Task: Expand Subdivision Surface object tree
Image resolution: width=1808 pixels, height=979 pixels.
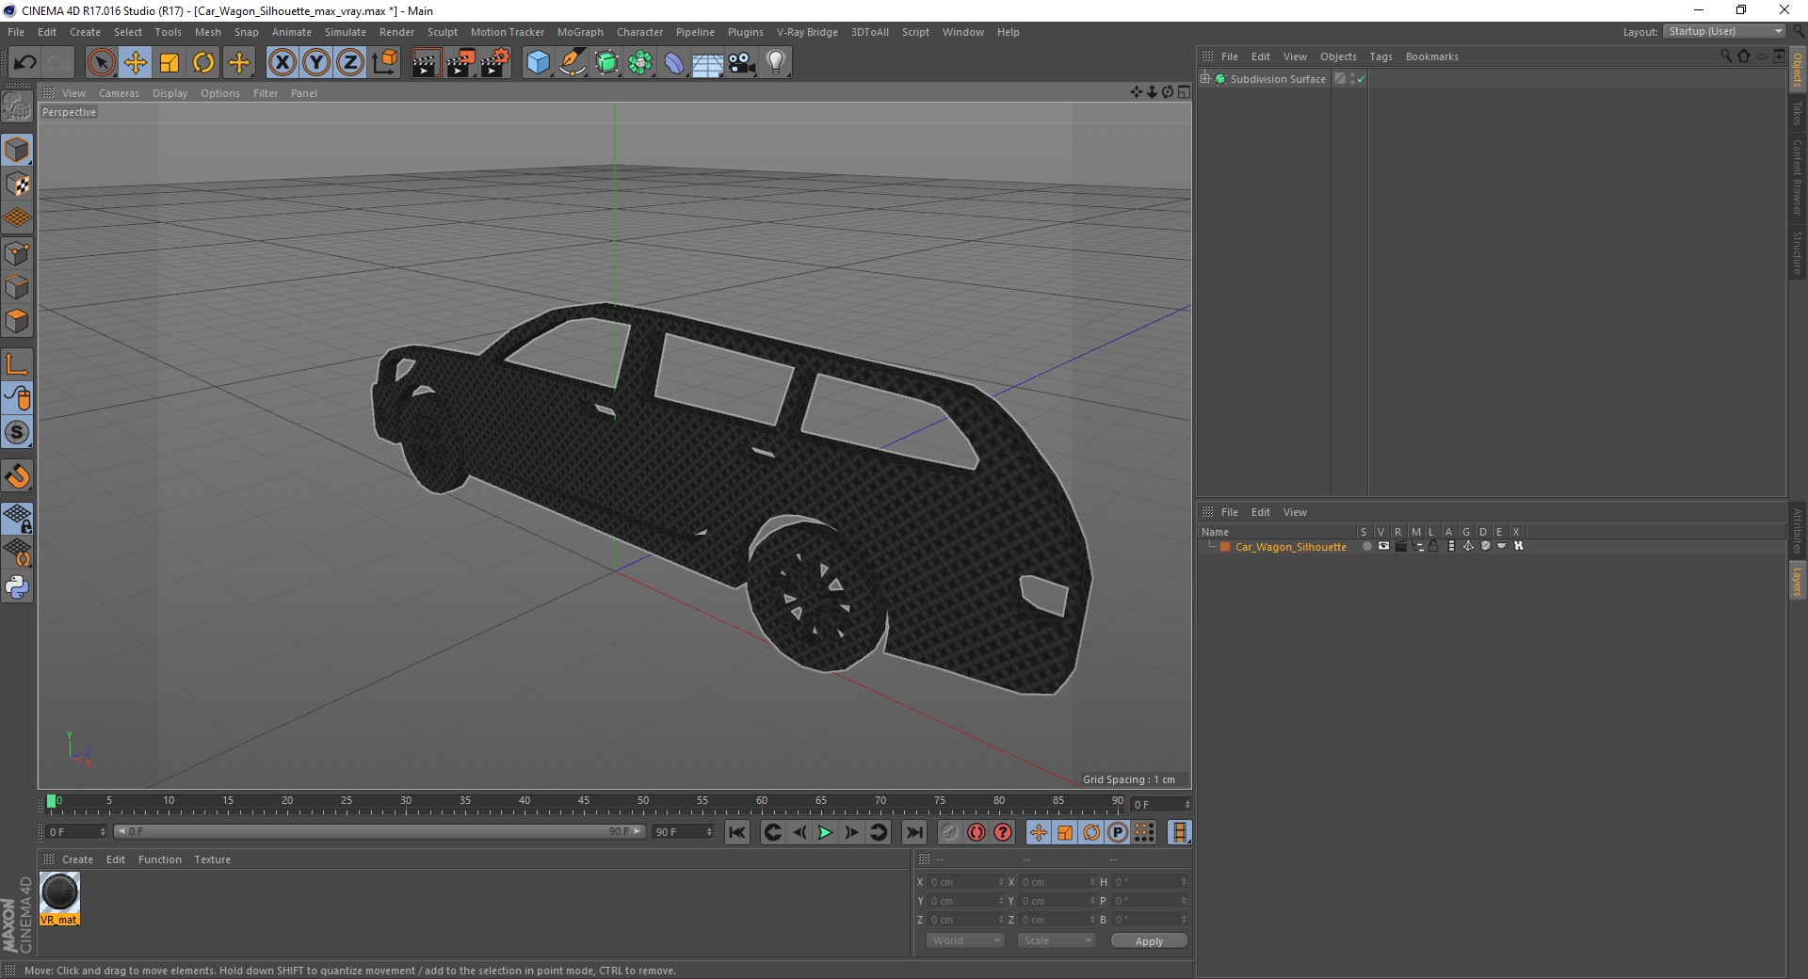Action: 1205,78
